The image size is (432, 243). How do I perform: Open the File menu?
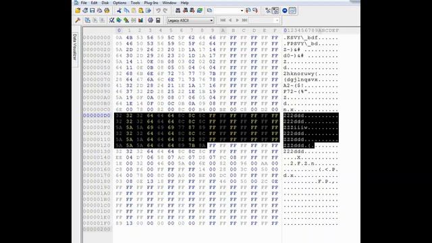click(84, 3)
